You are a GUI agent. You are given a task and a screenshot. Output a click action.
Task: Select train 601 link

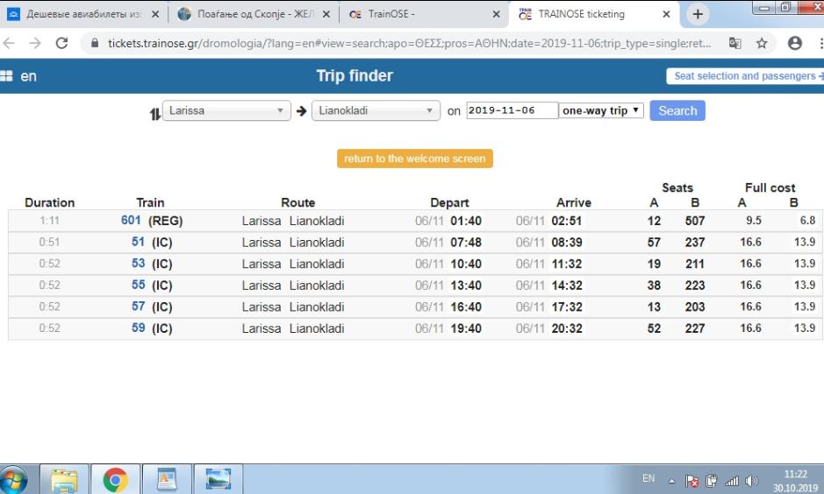[x=131, y=221]
